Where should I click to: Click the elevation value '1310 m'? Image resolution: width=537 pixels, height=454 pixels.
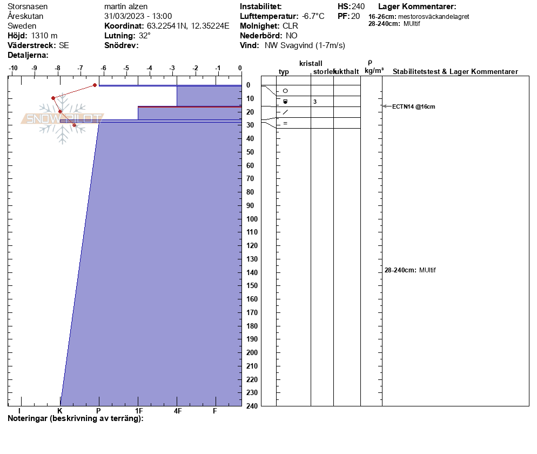click(x=44, y=36)
